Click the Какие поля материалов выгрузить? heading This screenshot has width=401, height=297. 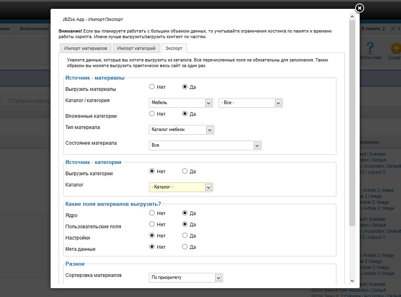pos(113,204)
